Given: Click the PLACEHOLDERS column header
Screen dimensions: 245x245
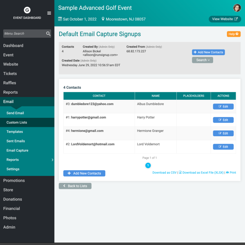Looking at the screenshot, I should [x=194, y=96].
